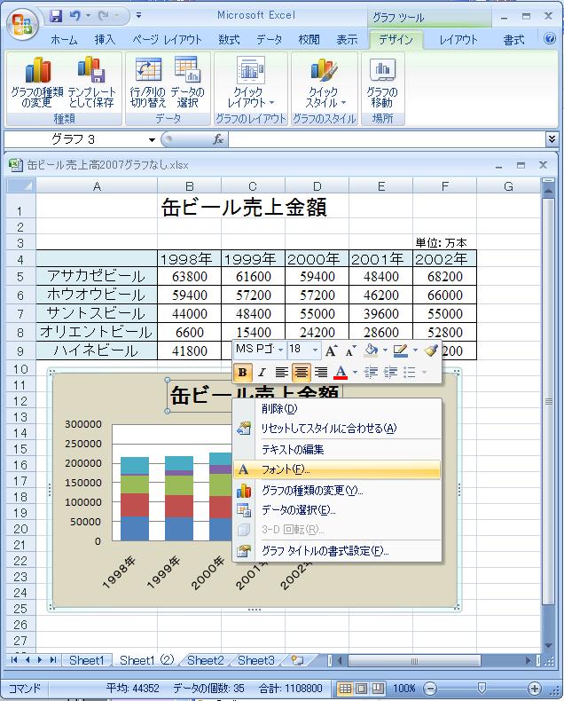This screenshot has width=564, height=701.
Task: Increase font size in mini toolbar
Action: [331, 350]
